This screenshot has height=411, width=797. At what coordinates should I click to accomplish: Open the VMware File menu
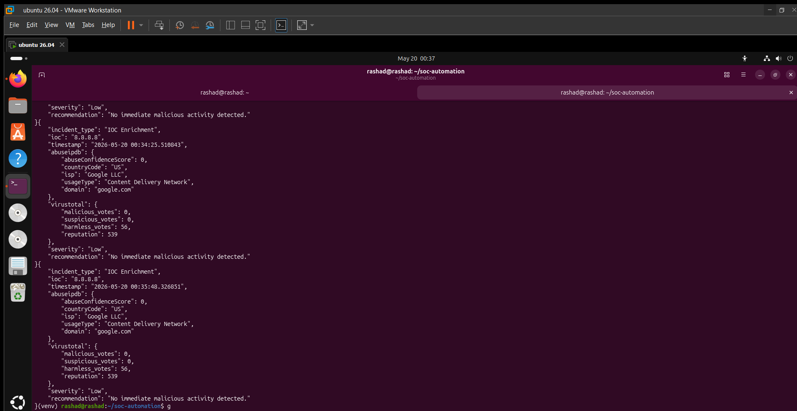pos(14,25)
